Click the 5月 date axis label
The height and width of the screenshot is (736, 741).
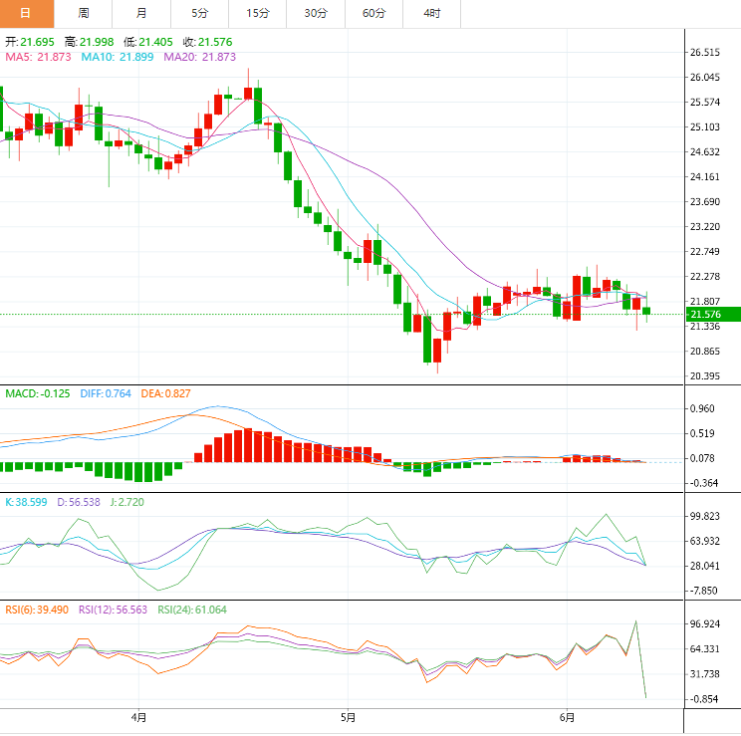[348, 717]
